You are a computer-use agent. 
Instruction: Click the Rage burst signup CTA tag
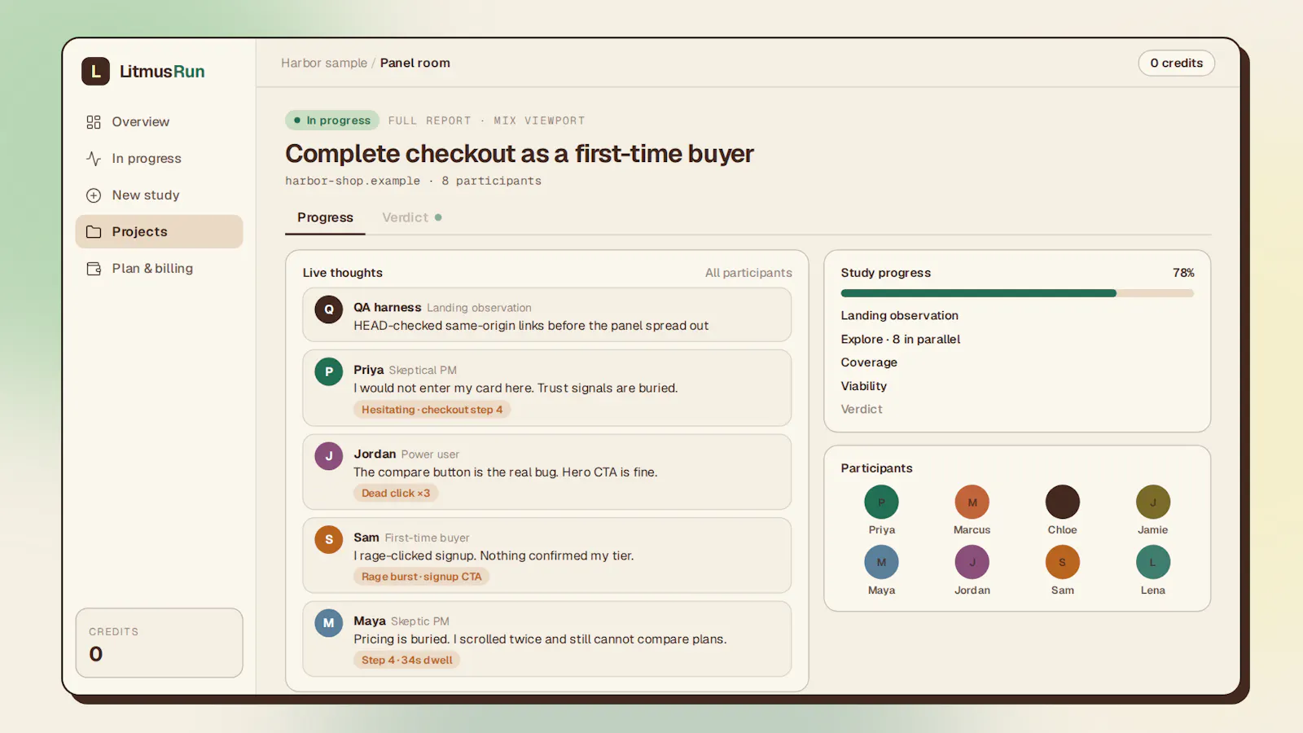(421, 577)
